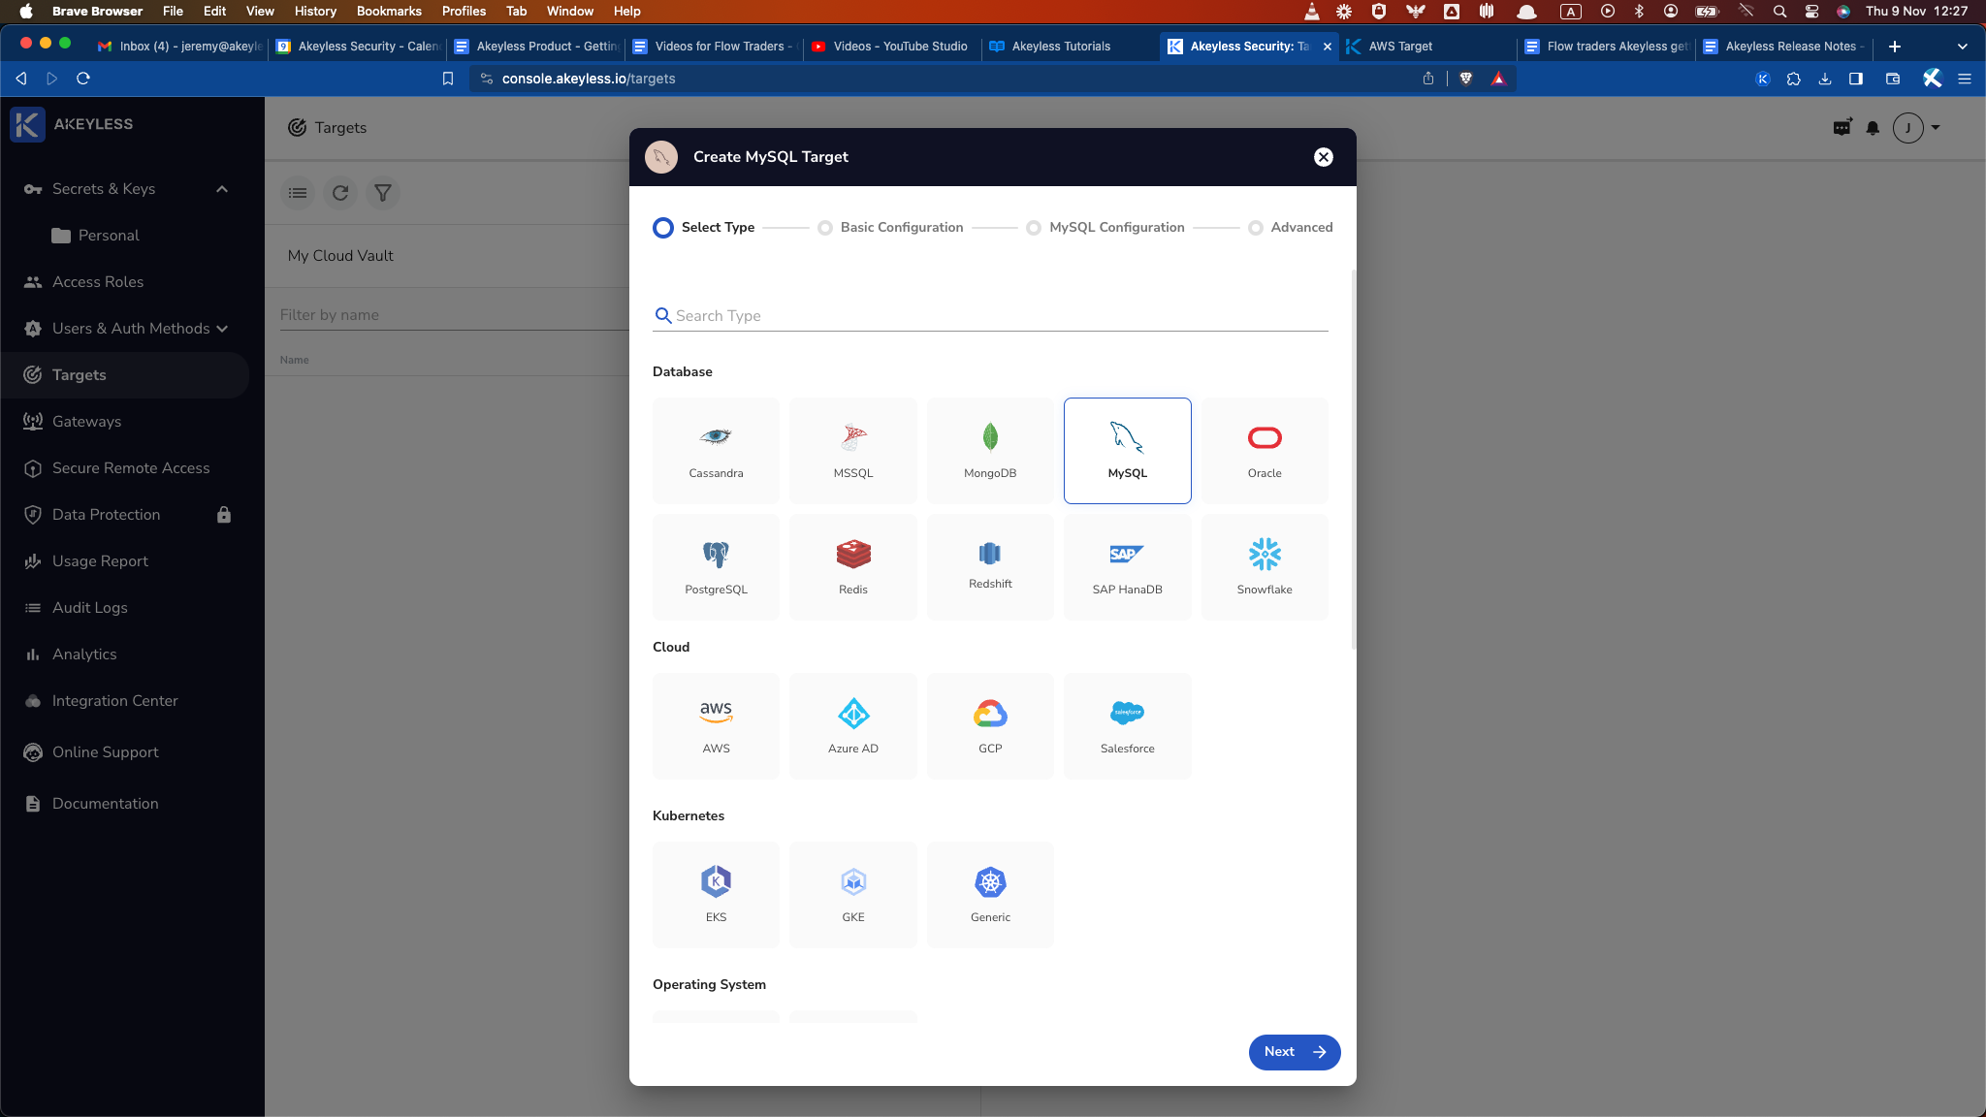1986x1117 pixels.
Task: Choose the PostgreSQL target icon
Action: (x=716, y=566)
